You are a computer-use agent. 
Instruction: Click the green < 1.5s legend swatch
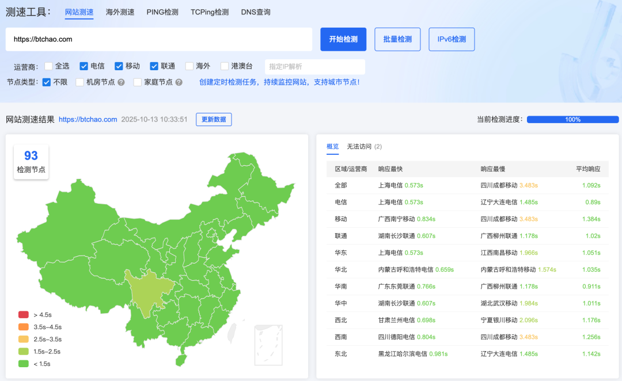click(x=24, y=364)
